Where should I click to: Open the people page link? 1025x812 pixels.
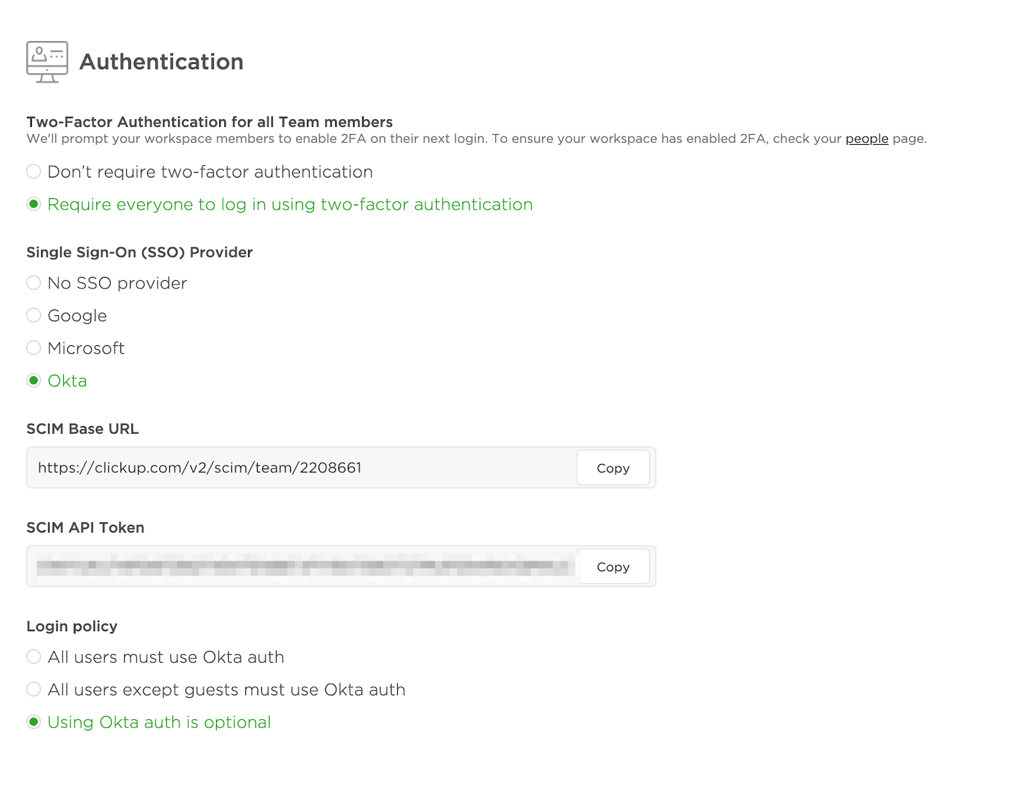click(x=867, y=138)
